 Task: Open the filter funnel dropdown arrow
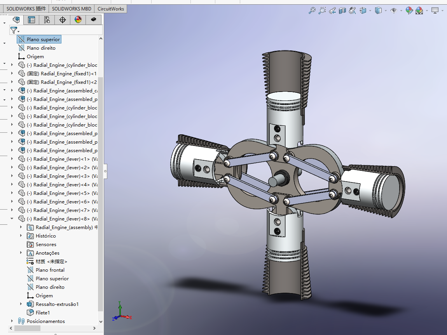click(19, 31)
